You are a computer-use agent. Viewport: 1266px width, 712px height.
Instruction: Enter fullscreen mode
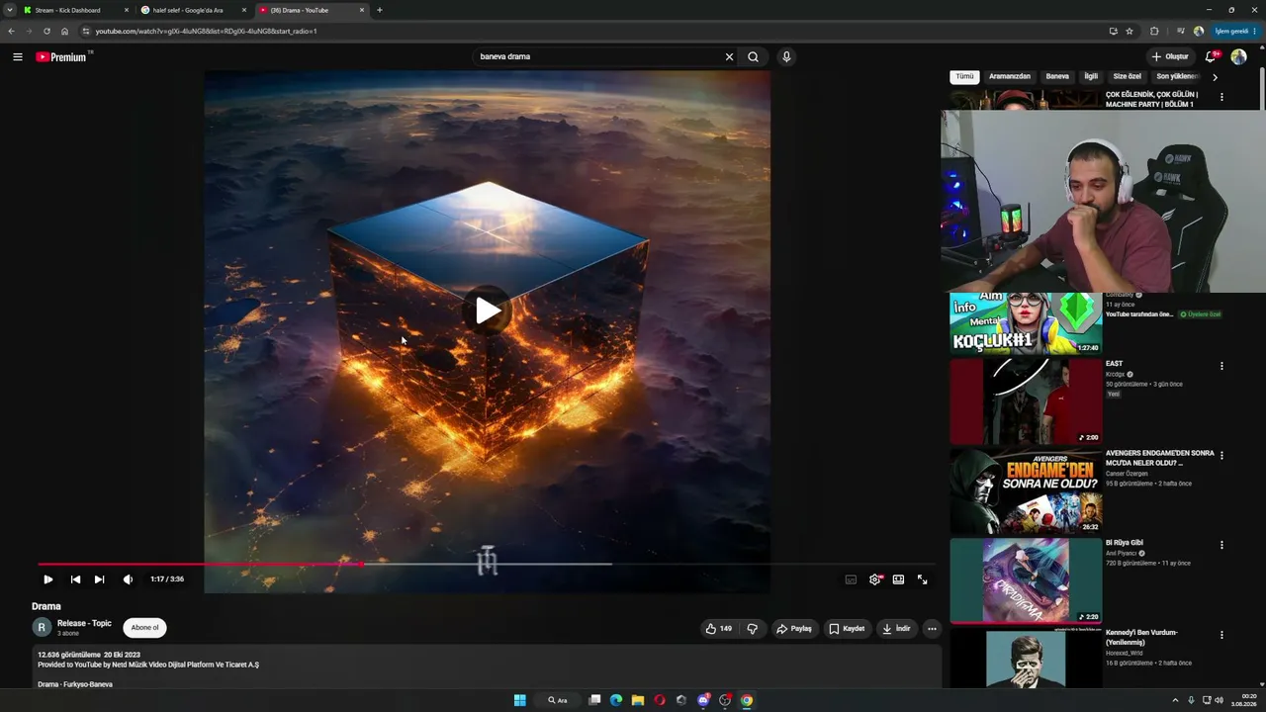pos(922,579)
